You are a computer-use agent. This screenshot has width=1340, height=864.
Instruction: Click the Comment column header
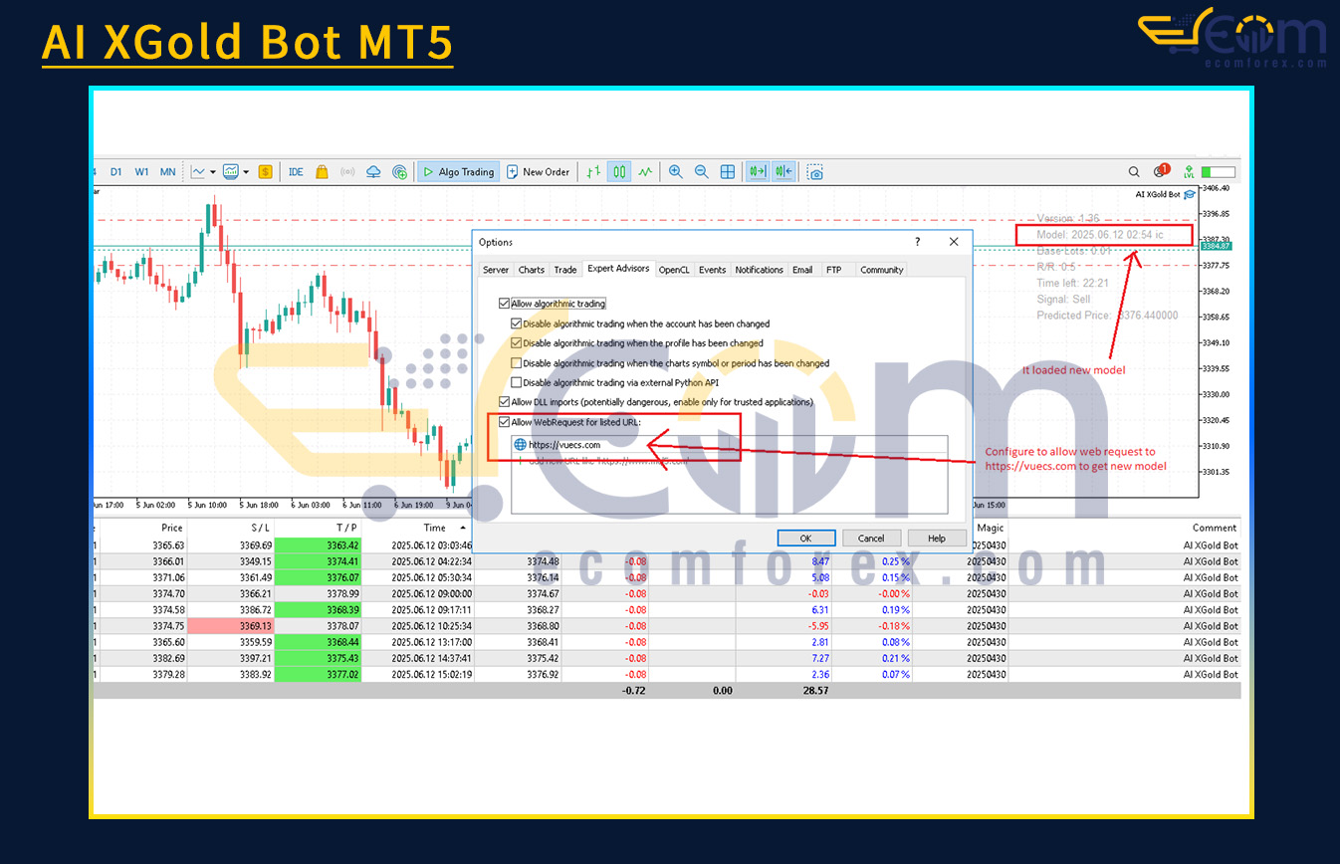(x=1215, y=528)
